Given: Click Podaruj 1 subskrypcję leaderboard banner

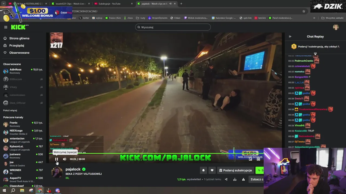Looking at the screenshot, I should [315, 47].
